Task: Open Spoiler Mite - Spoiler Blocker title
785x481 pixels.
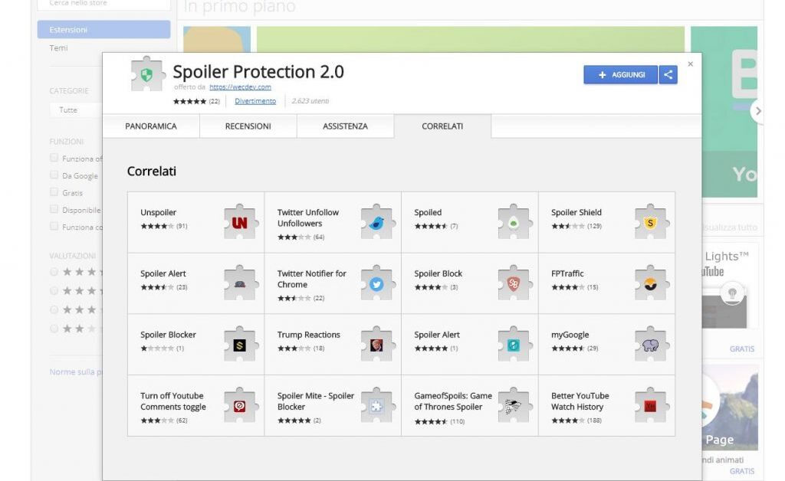Action: pyautogui.click(x=315, y=401)
